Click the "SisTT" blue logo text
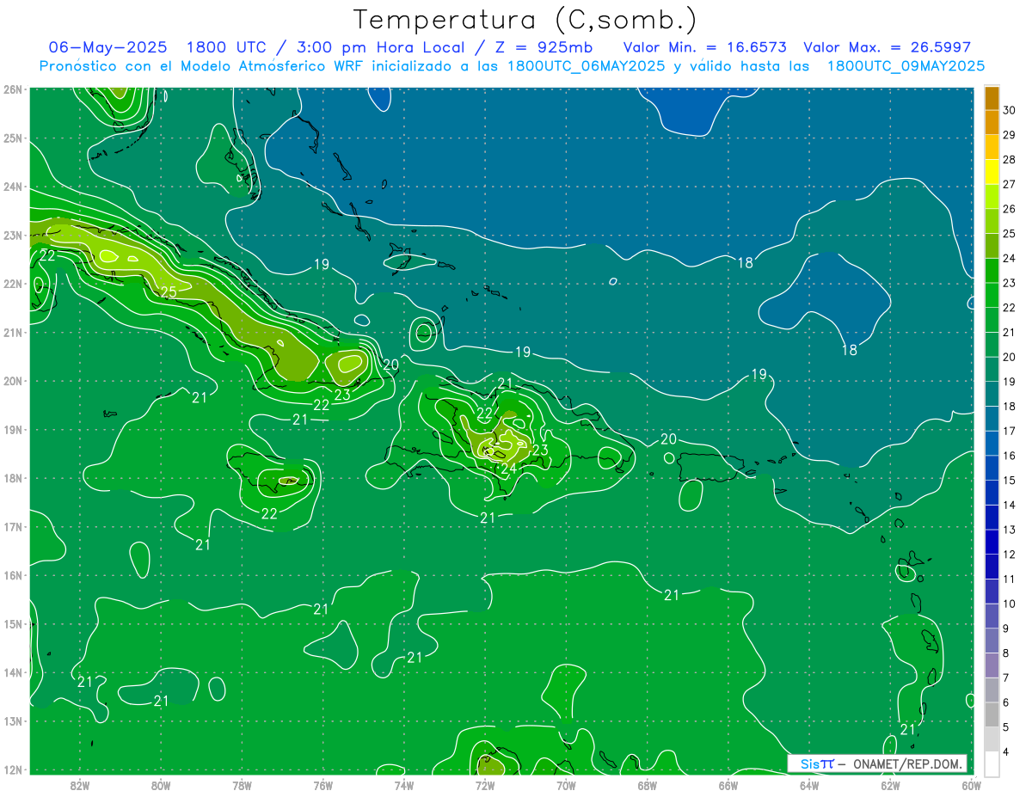 coord(817,763)
